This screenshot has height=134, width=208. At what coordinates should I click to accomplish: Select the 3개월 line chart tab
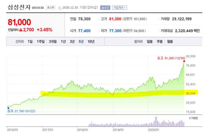[x=53, y=41]
